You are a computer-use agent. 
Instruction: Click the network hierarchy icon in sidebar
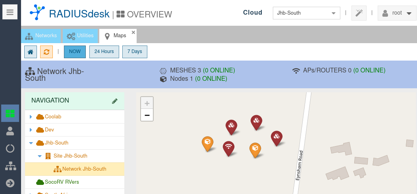pyautogui.click(x=10, y=166)
